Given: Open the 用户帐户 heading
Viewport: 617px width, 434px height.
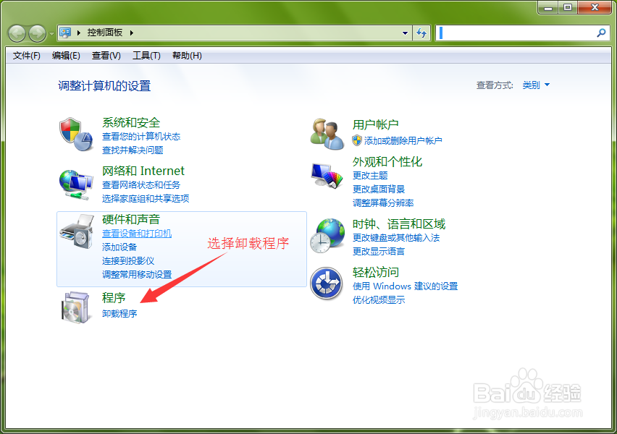Looking at the screenshot, I should click(376, 124).
